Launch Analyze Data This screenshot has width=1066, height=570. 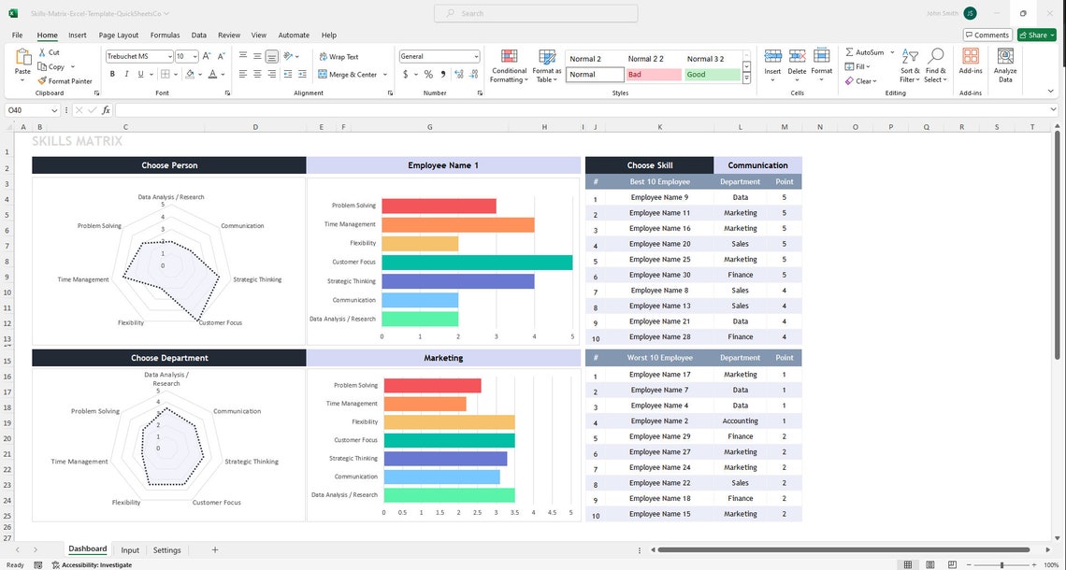tap(1004, 64)
